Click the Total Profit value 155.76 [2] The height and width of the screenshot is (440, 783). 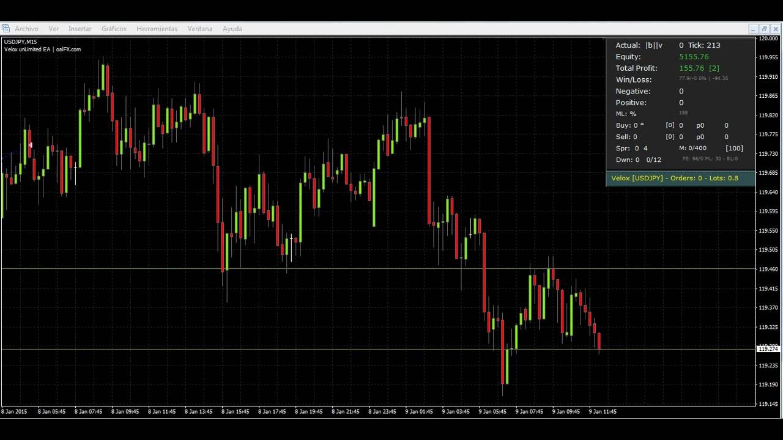click(699, 68)
